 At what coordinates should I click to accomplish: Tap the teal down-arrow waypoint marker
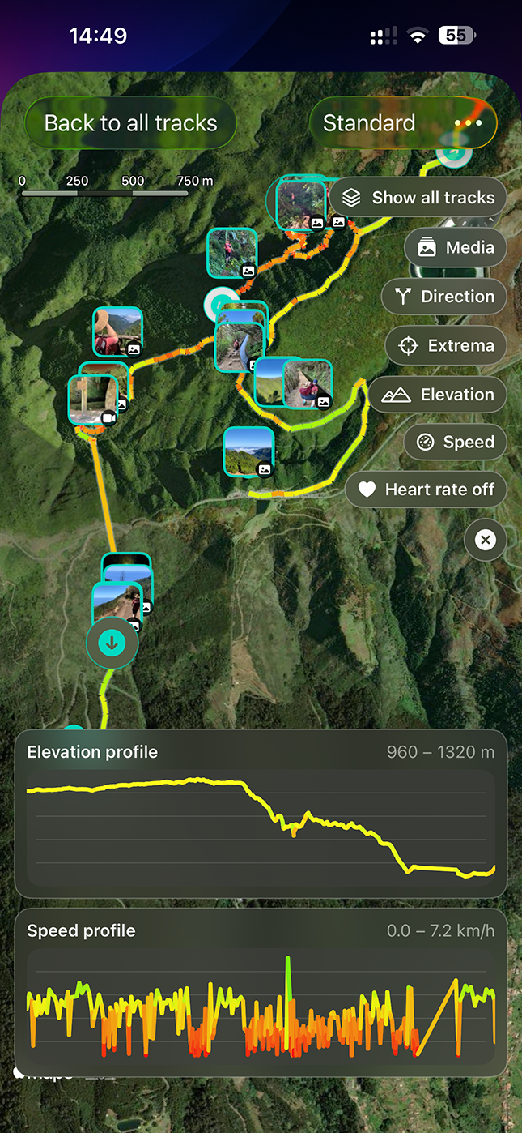112,643
